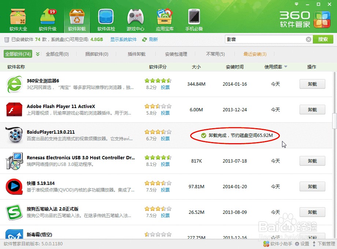Click the star rating of 快播 5.19.184
Image resolution: width=337 pixels, height=249 pixels.
(x=158, y=183)
